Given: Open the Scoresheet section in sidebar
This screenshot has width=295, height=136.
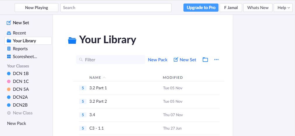Looking at the screenshot, I should coord(25,57).
